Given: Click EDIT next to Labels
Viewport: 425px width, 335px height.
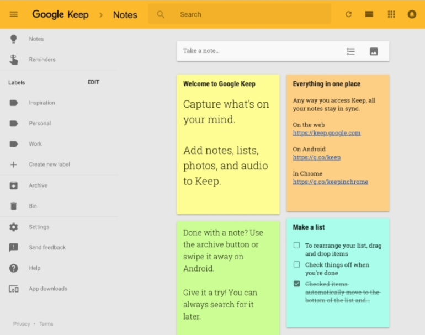Looking at the screenshot, I should [93, 82].
